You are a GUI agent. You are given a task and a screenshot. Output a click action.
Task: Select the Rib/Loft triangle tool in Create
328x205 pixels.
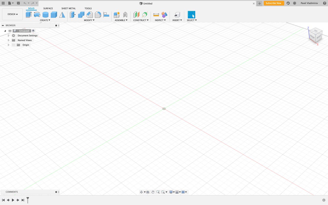pyautogui.click(x=62, y=15)
